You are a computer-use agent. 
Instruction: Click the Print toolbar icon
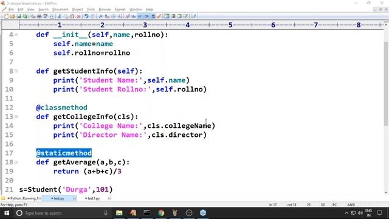(39, 16)
